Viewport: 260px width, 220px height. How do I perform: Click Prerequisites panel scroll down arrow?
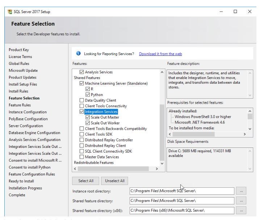250,129
